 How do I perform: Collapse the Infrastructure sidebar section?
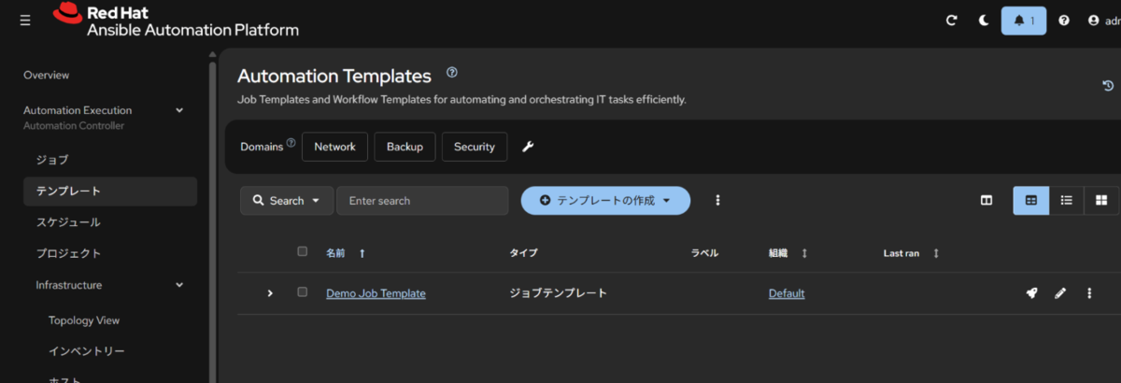coord(179,285)
